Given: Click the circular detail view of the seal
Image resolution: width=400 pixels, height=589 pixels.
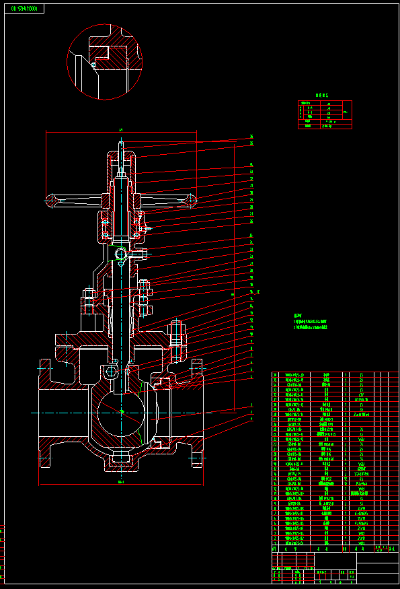Looking at the screenshot, I should click(105, 62).
